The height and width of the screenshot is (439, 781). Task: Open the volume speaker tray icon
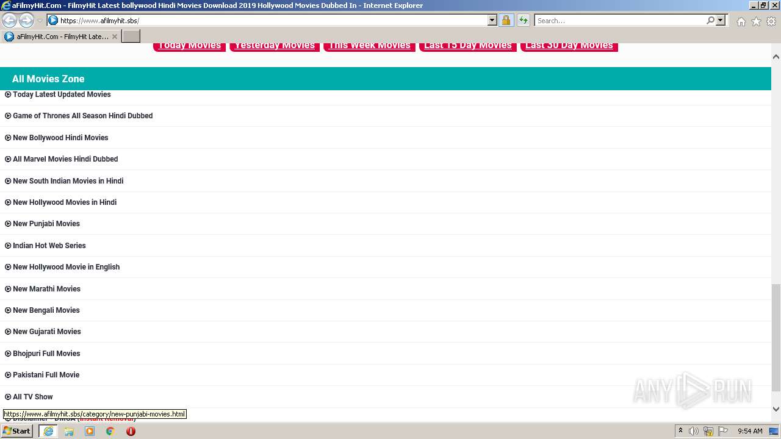click(694, 431)
